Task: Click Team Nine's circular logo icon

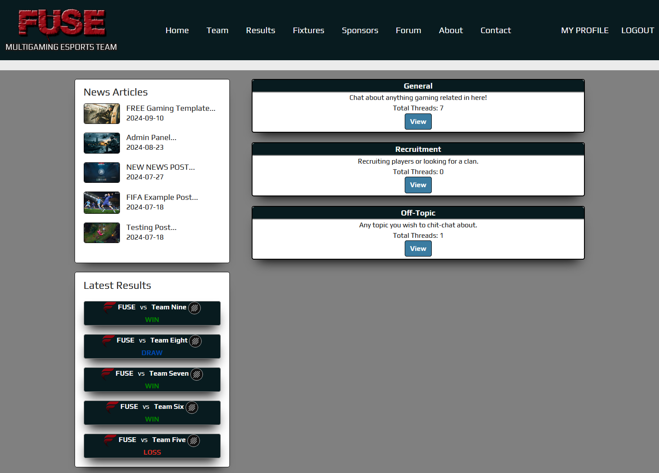Action: click(195, 308)
